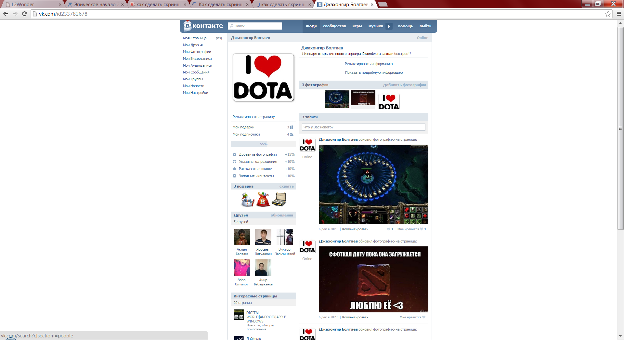
Task: Close the L2Wonder tab
Action: tap(60, 5)
